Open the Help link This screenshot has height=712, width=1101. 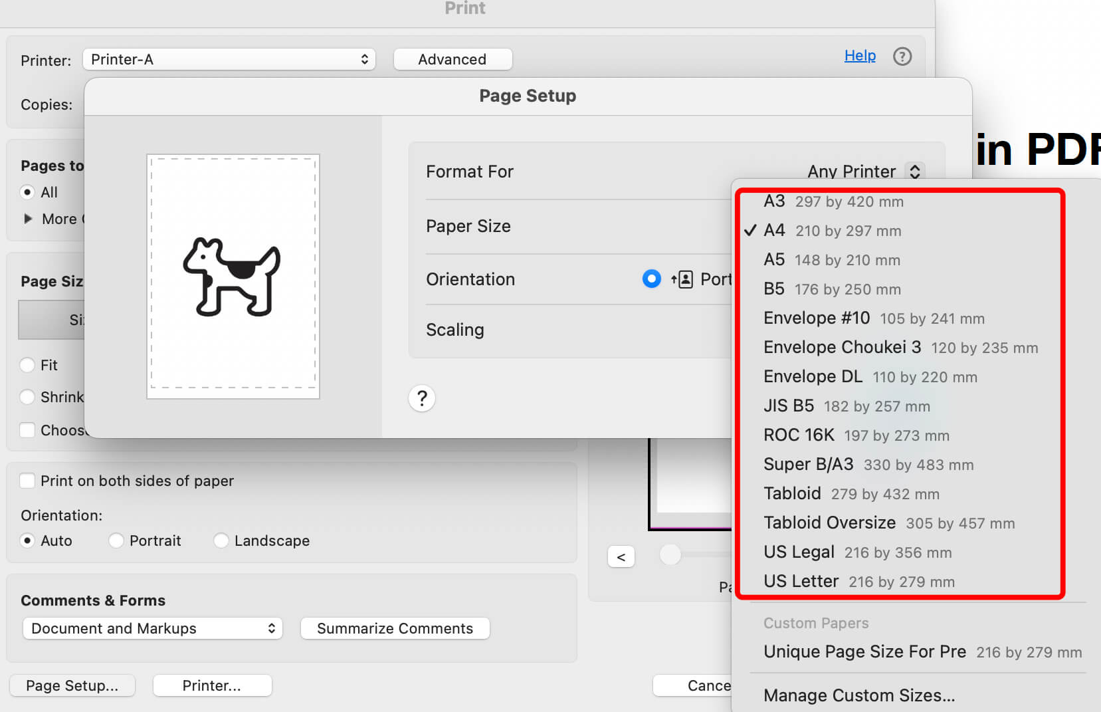(860, 56)
